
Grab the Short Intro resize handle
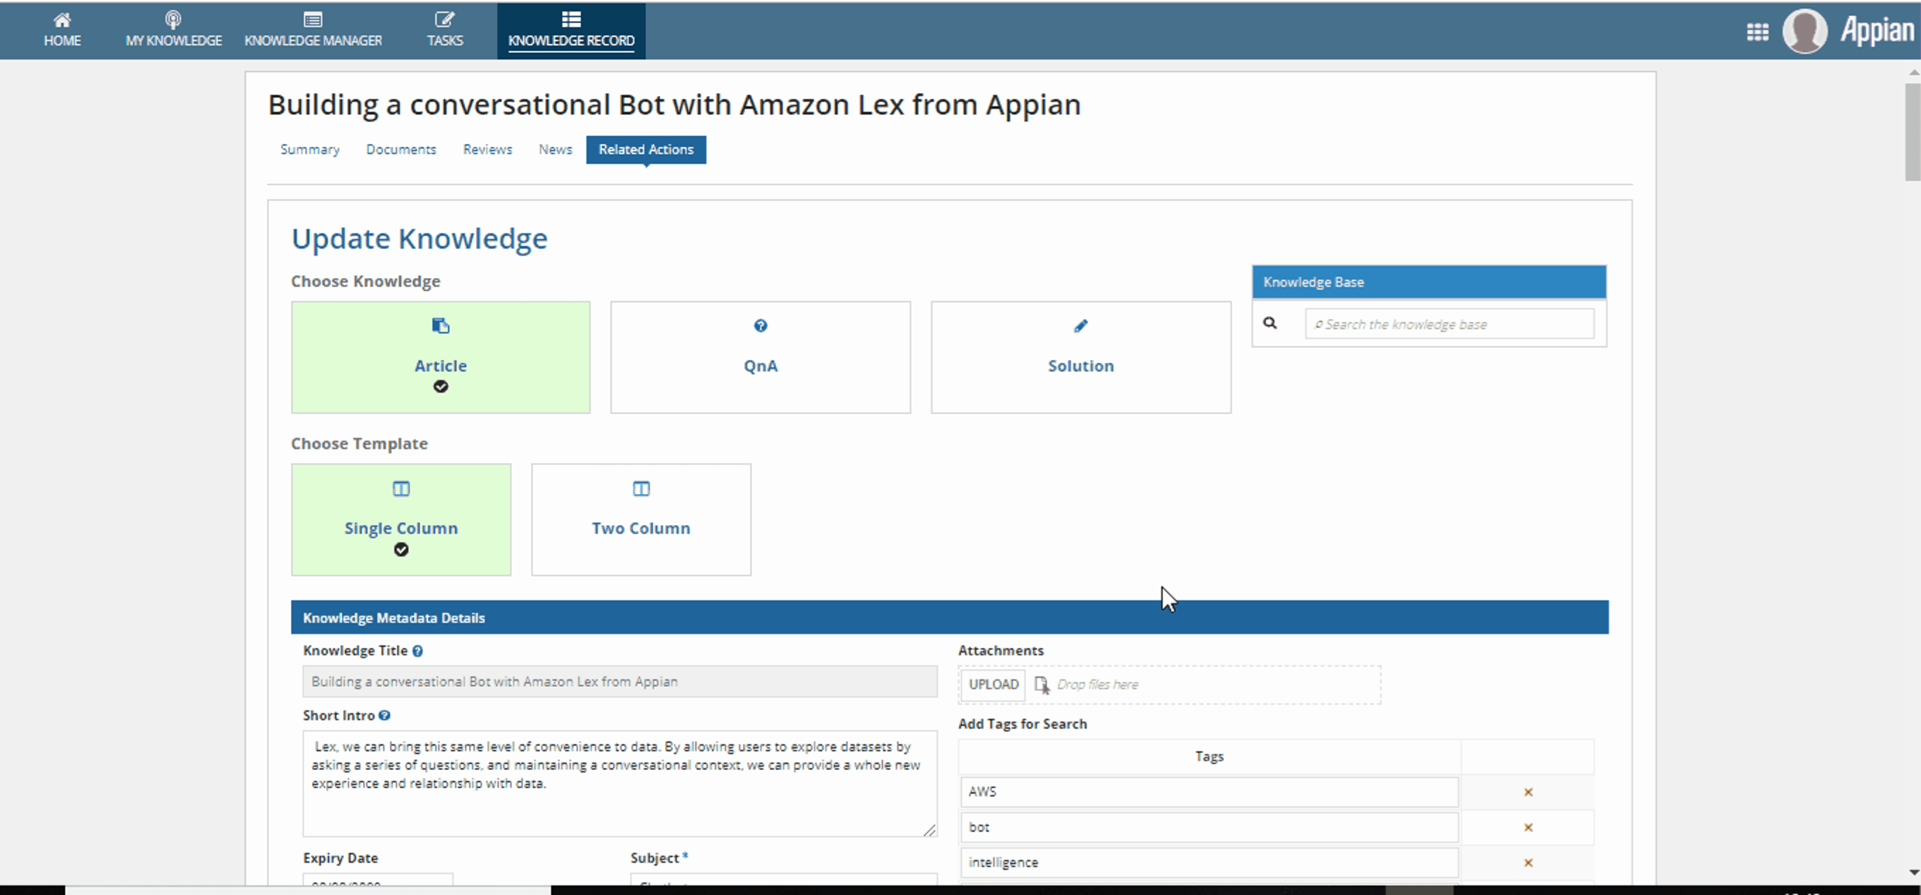929,830
